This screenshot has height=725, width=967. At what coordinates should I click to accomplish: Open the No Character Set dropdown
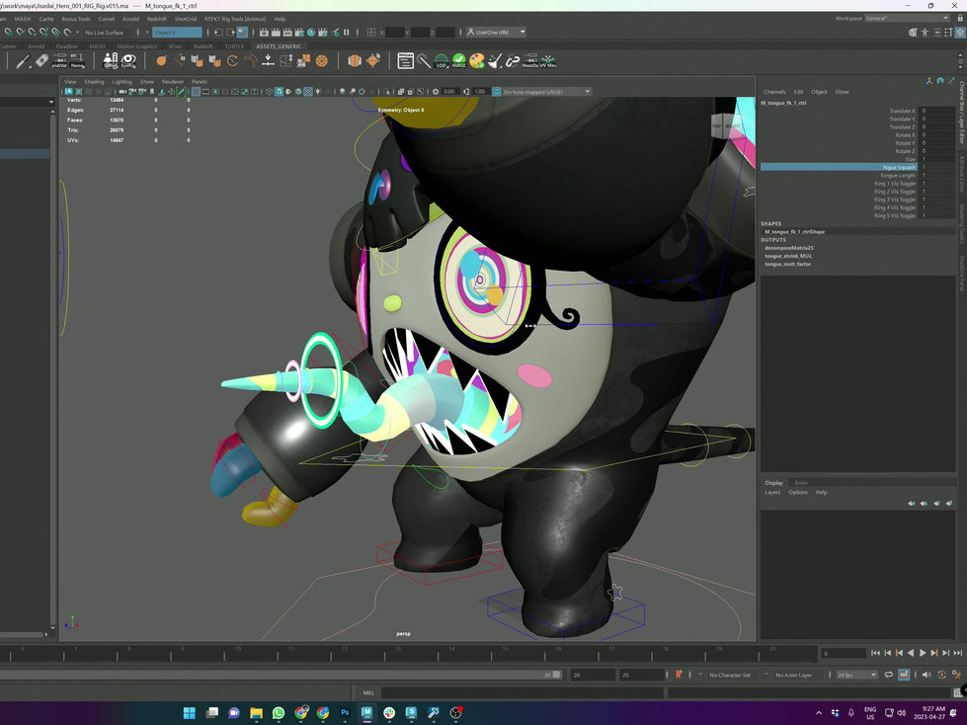(x=731, y=675)
